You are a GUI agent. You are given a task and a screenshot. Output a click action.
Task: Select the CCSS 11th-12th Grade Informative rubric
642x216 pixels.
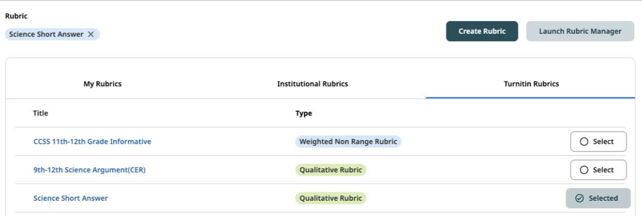point(598,142)
